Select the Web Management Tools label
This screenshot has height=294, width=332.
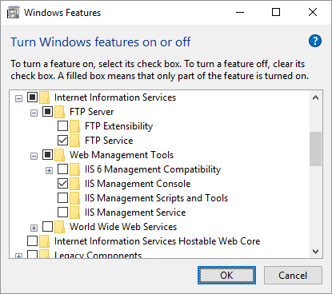coord(122,155)
